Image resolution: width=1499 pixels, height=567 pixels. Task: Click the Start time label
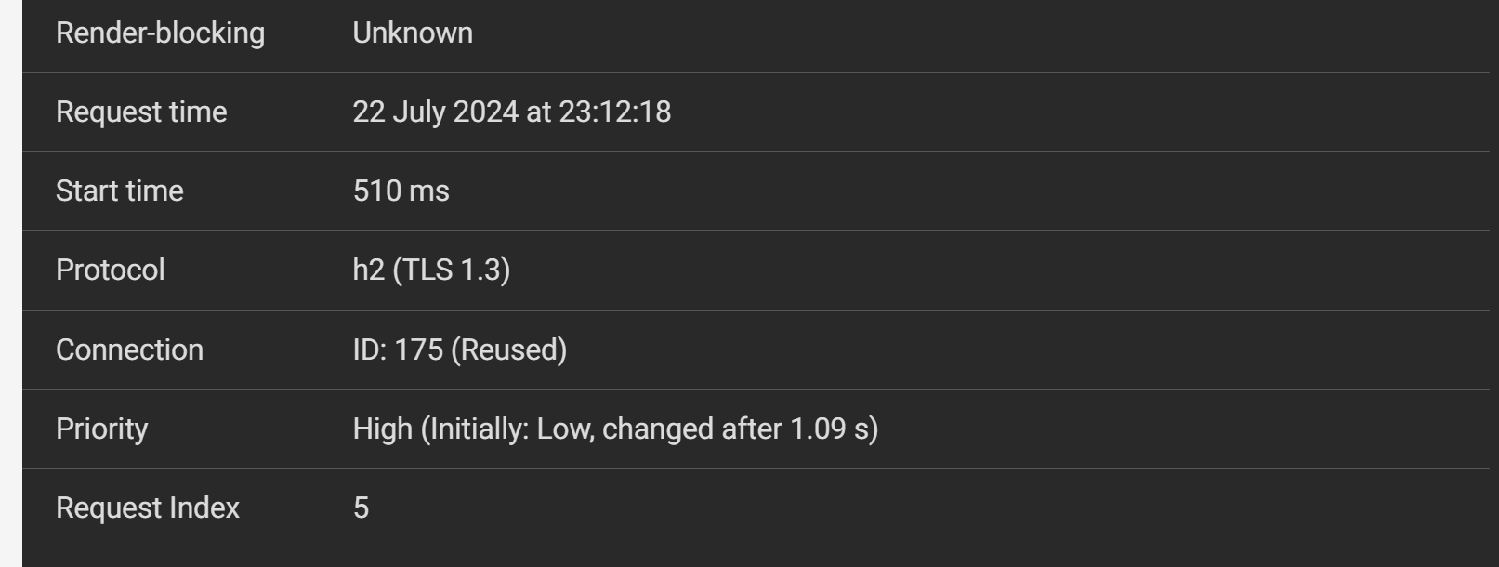pyautogui.click(x=120, y=191)
